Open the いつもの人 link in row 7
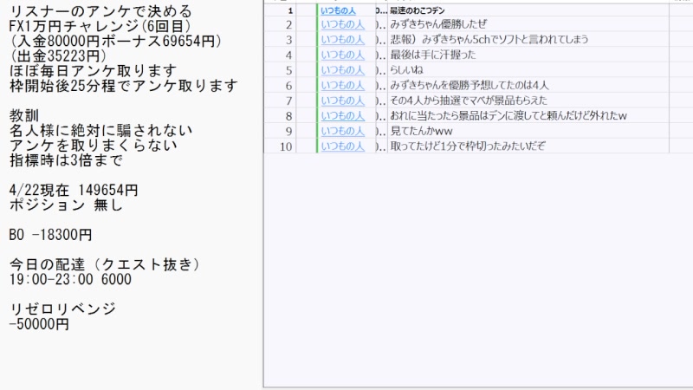Viewport: 693px width, 390px height. point(342,101)
